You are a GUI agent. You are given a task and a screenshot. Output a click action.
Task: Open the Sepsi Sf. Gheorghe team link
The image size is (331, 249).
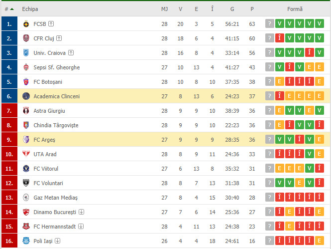(57, 67)
